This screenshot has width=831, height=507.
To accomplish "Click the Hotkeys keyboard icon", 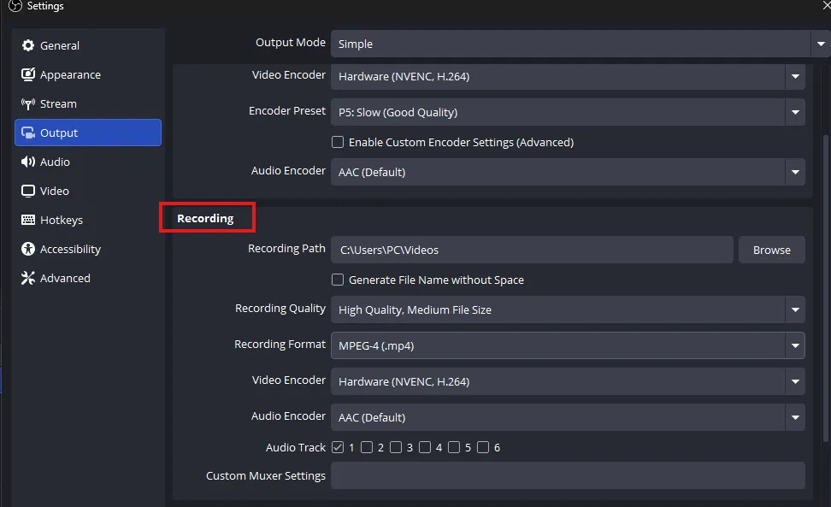I will click(28, 220).
